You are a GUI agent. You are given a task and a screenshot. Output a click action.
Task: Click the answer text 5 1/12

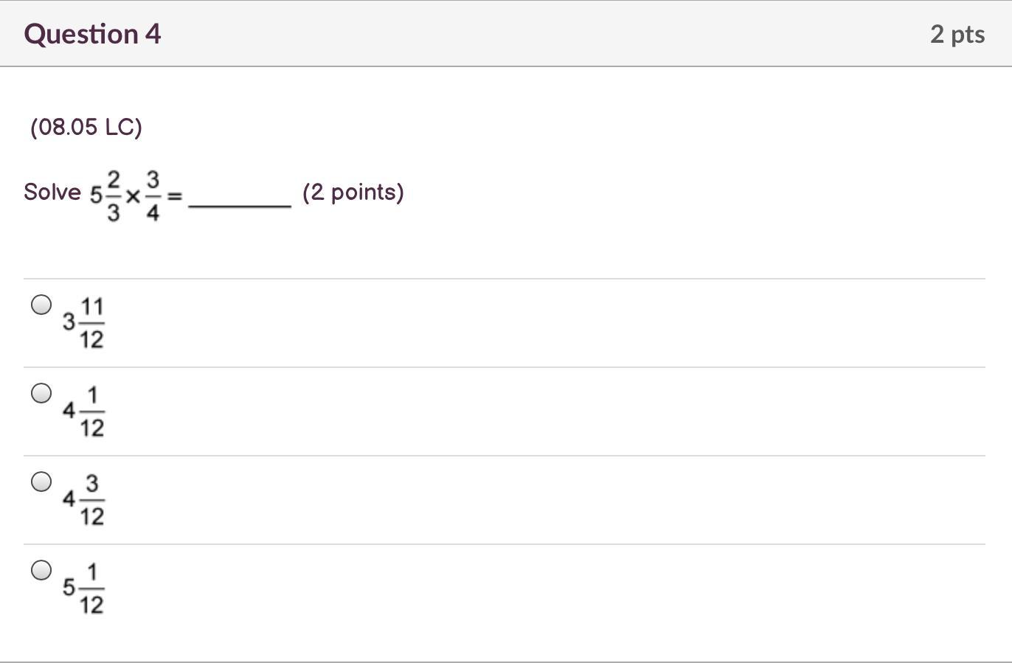[x=83, y=589]
